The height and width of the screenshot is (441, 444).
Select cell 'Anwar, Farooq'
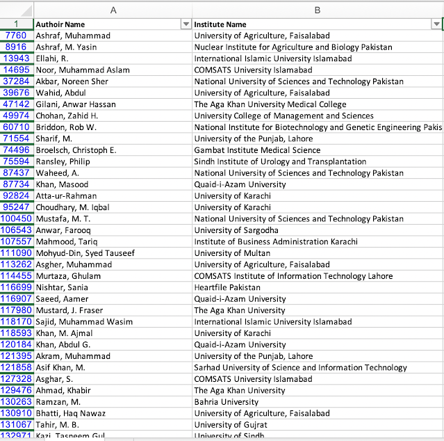113,230
